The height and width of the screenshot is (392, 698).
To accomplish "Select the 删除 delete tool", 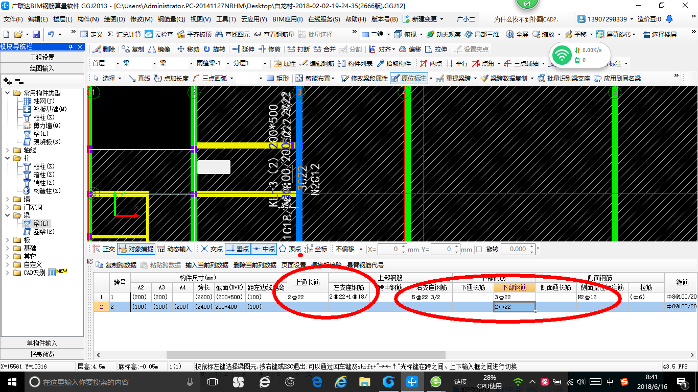I will click(x=104, y=50).
